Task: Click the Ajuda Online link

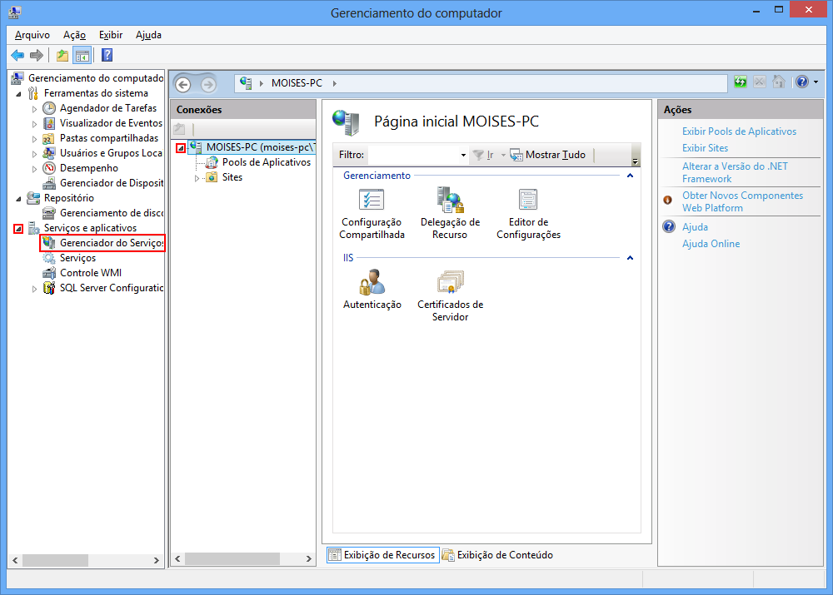Action: pos(711,244)
